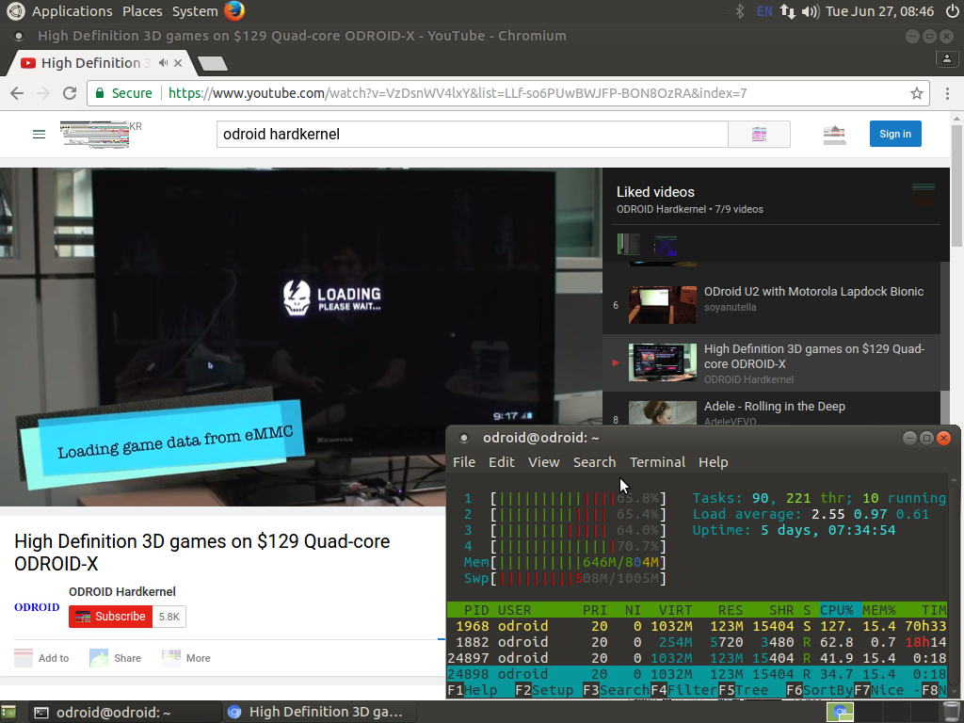
Task: Open the Terminal menu in the terminal window
Action: point(657,462)
